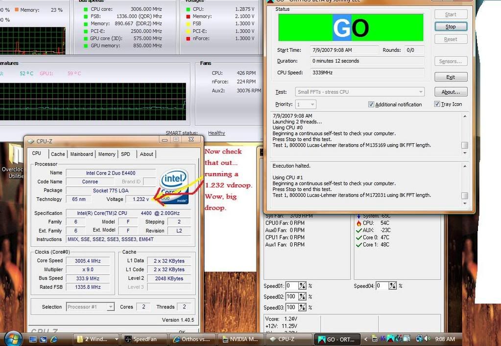Adjust the Speed04 spinner arrows
This screenshot has height=346, width=501.
coord(393,286)
